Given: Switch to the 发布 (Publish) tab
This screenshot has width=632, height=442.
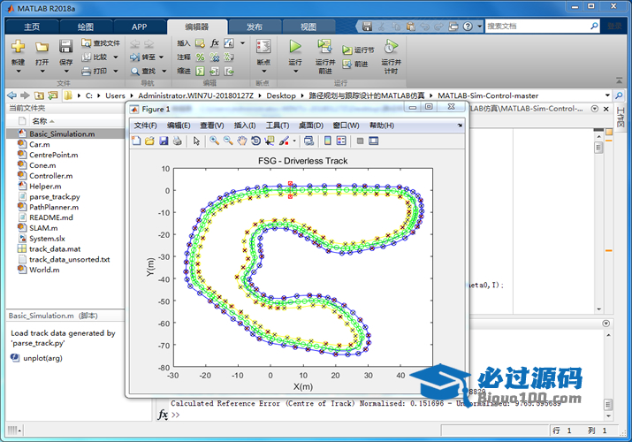Looking at the screenshot, I should [255, 27].
